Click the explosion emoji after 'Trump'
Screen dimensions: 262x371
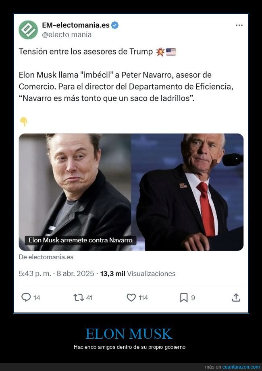point(160,52)
